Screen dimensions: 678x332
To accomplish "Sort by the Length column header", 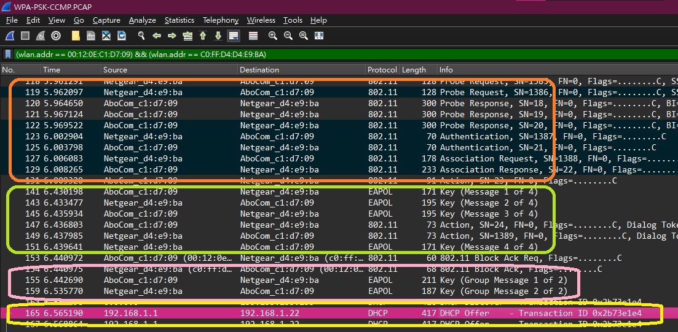I will tap(418, 69).
